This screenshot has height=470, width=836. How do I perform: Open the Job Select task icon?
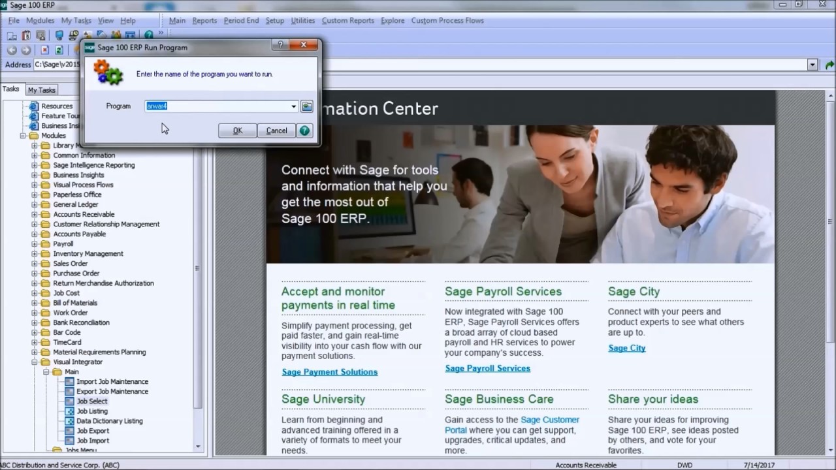70,401
